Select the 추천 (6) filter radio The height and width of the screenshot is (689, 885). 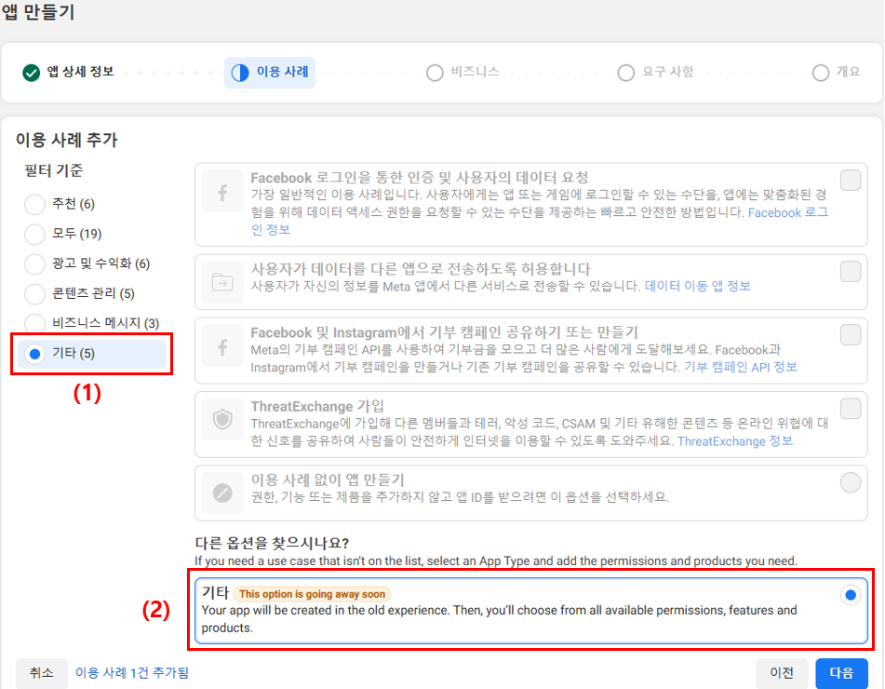pyautogui.click(x=35, y=204)
